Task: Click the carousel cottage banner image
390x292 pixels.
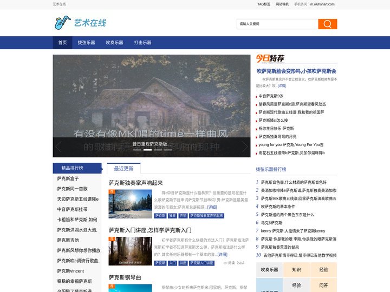Action: (152, 106)
